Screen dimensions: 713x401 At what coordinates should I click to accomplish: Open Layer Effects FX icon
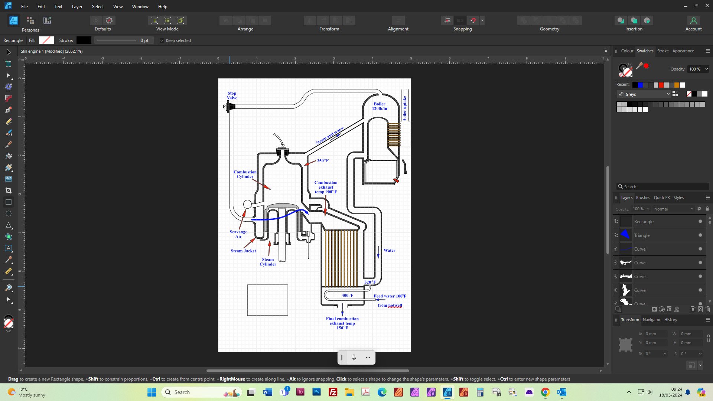669,309
